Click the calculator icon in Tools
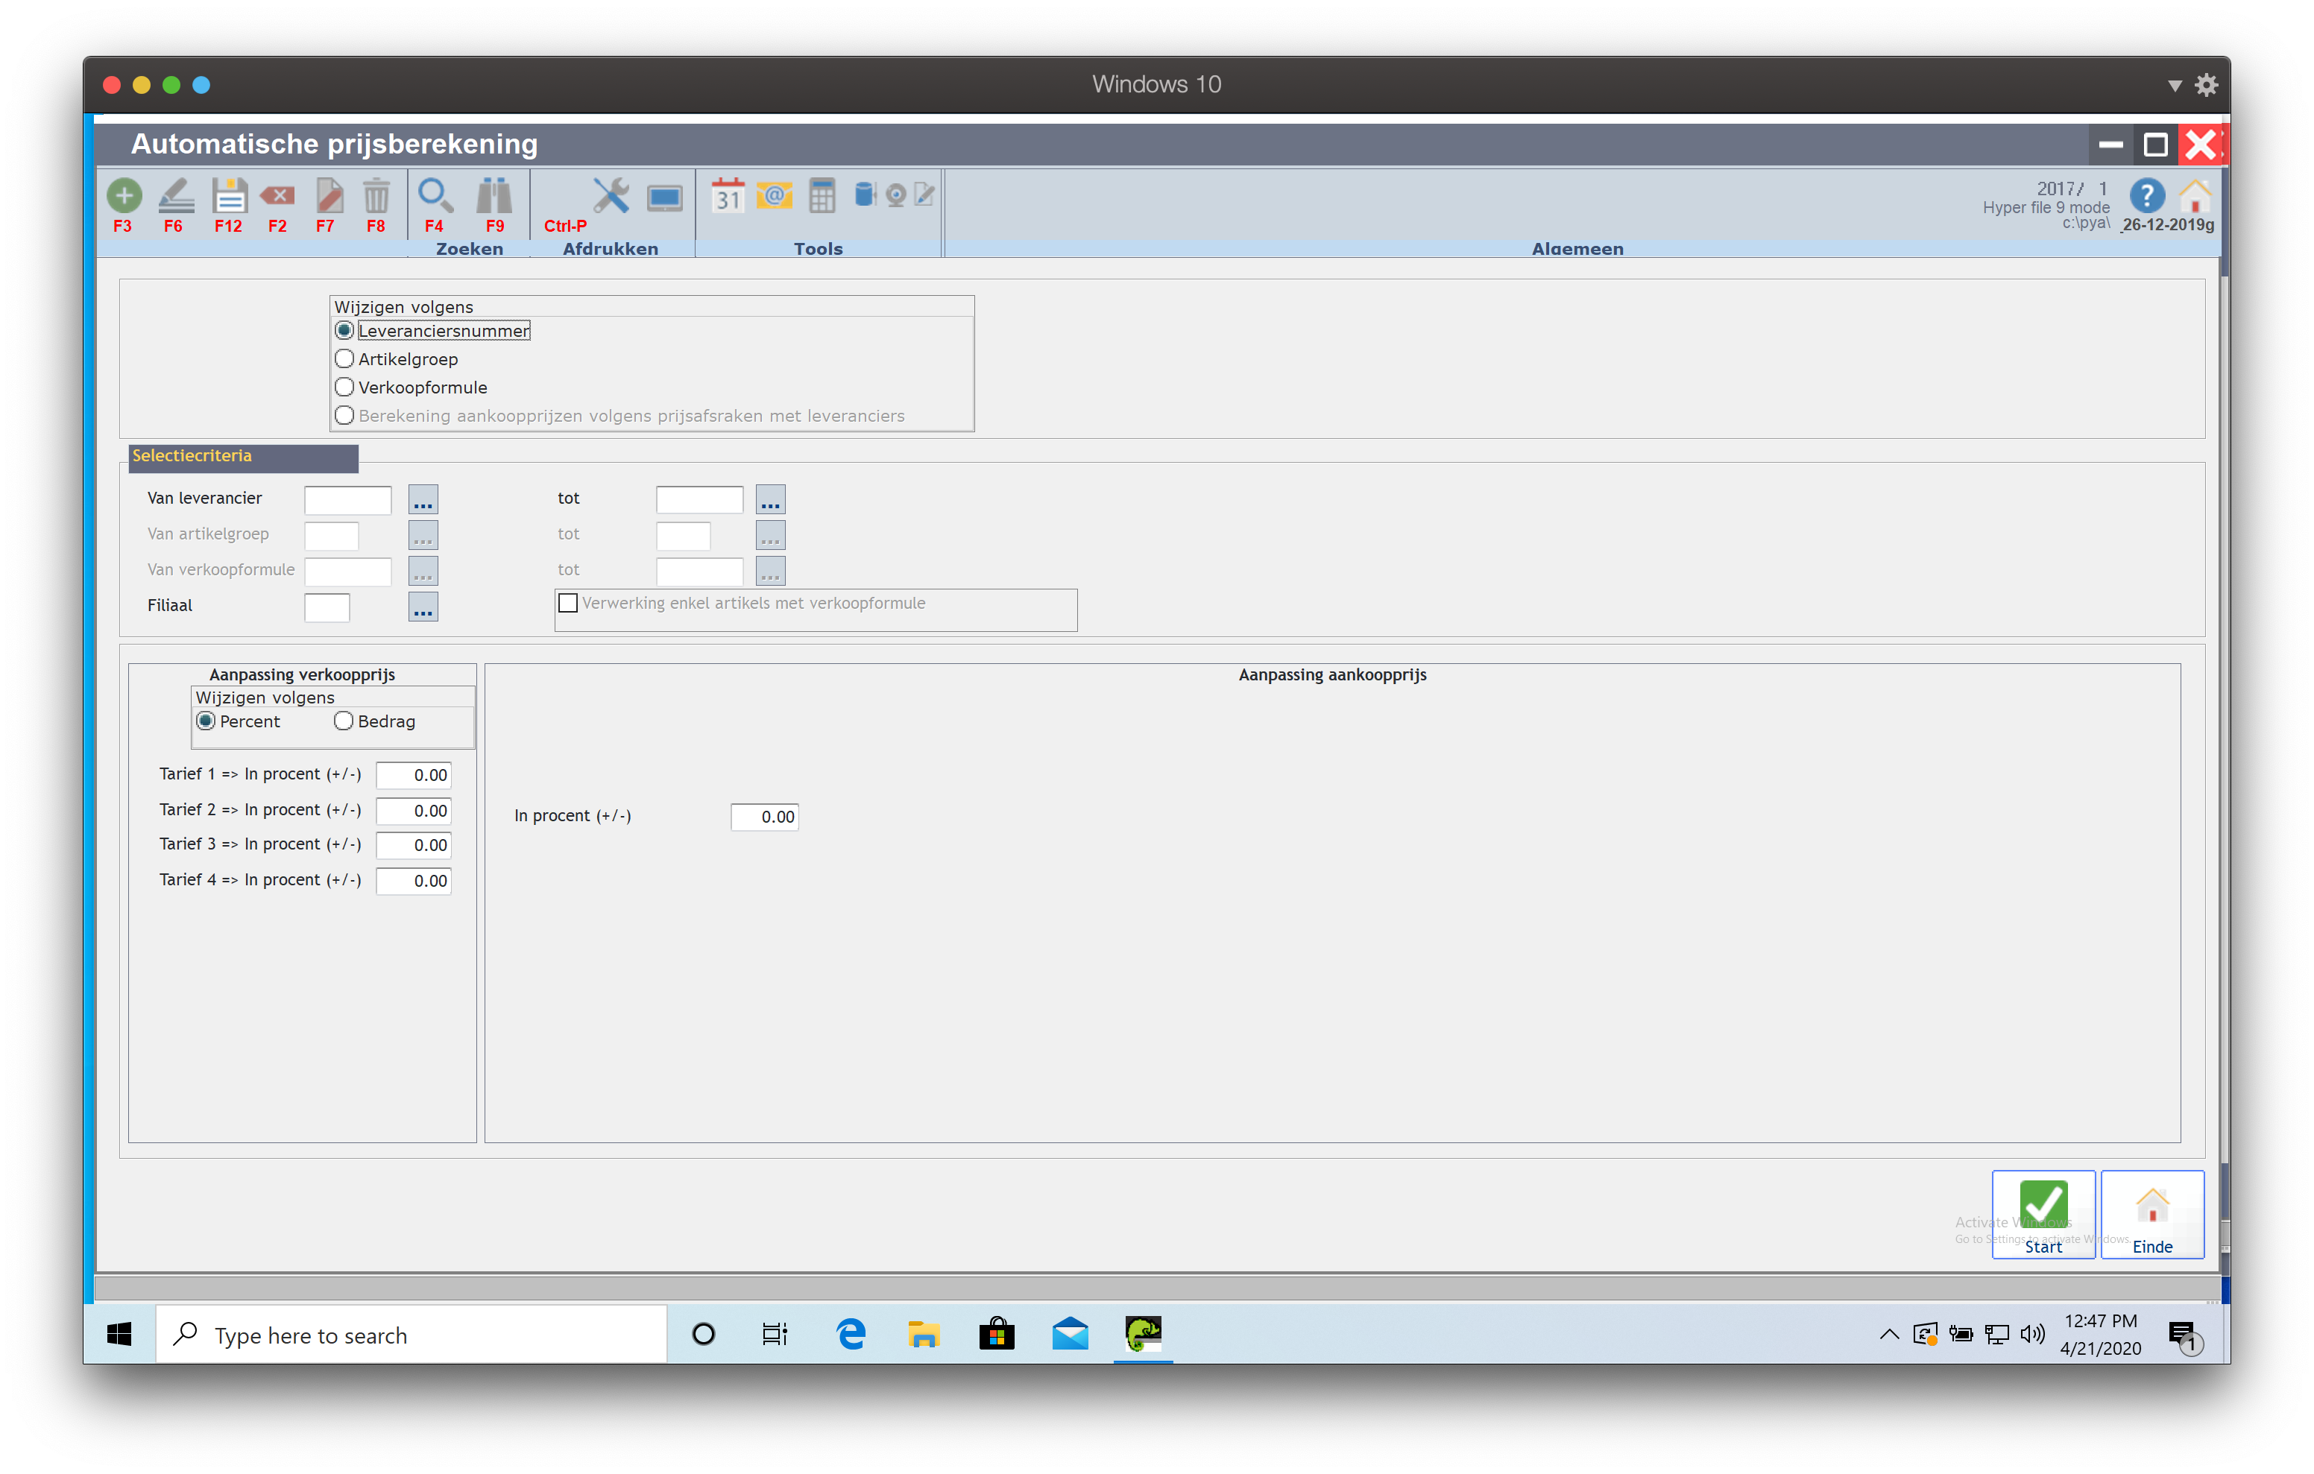 point(822,196)
